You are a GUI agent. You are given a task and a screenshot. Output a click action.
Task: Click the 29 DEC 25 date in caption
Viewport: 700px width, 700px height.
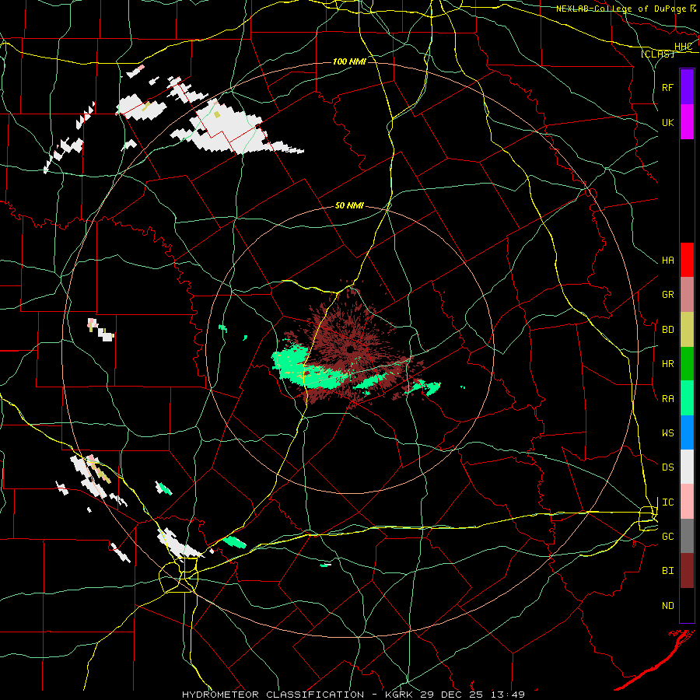451,695
